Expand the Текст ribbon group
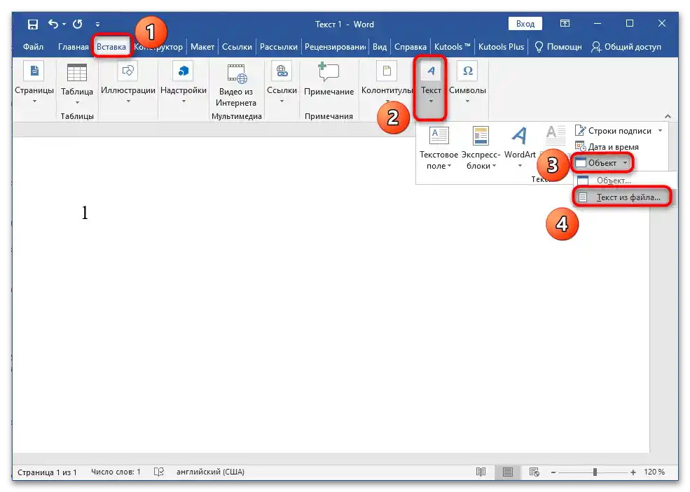 [x=431, y=87]
